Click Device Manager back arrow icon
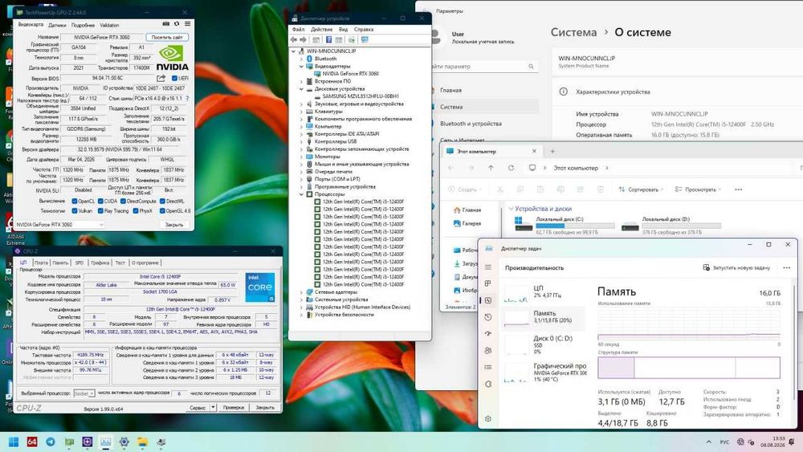The height and width of the screenshot is (452, 803). pos(294,40)
